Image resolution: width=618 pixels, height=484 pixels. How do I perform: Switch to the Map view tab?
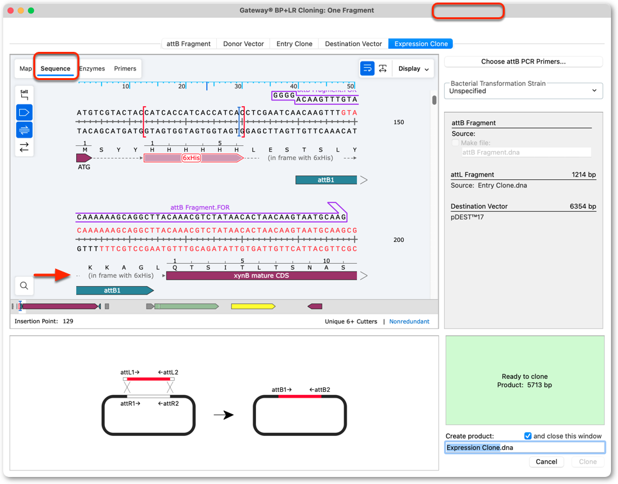pyautogui.click(x=26, y=69)
